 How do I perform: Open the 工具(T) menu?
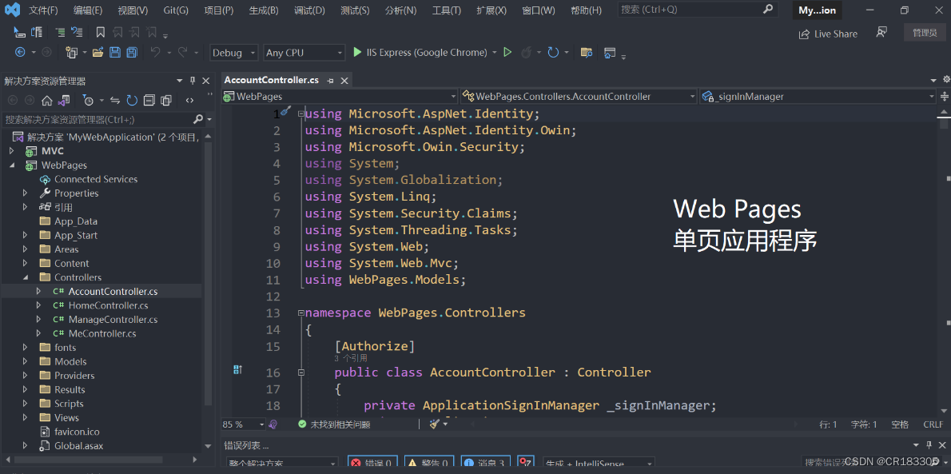[447, 10]
